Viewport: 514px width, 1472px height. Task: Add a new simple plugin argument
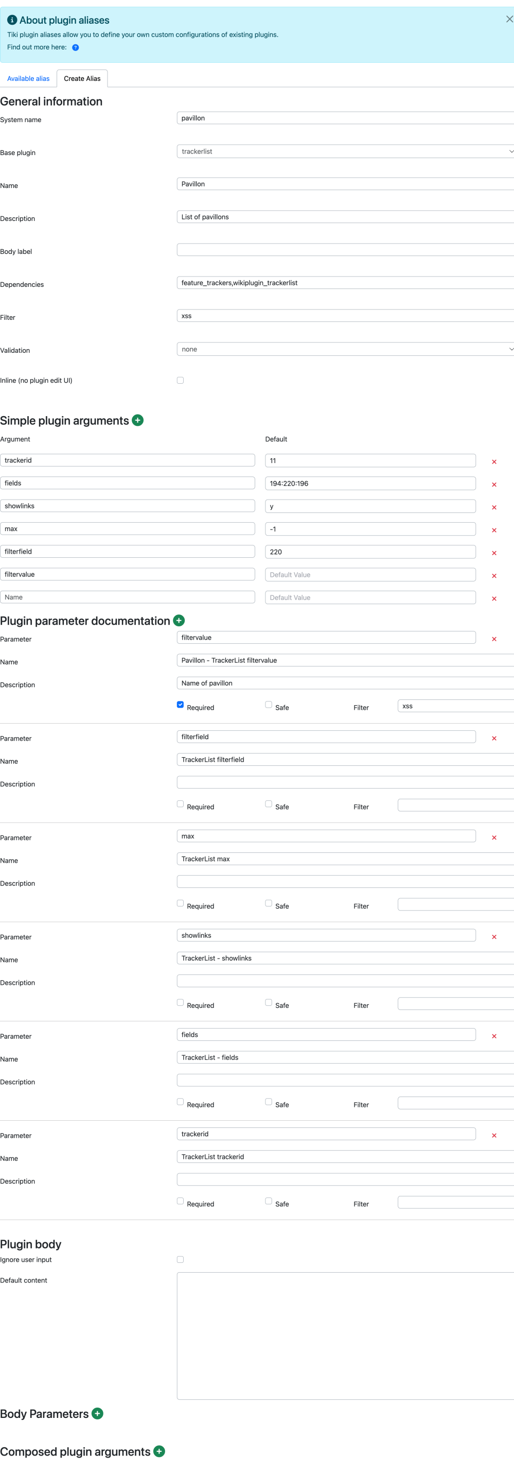click(x=138, y=420)
